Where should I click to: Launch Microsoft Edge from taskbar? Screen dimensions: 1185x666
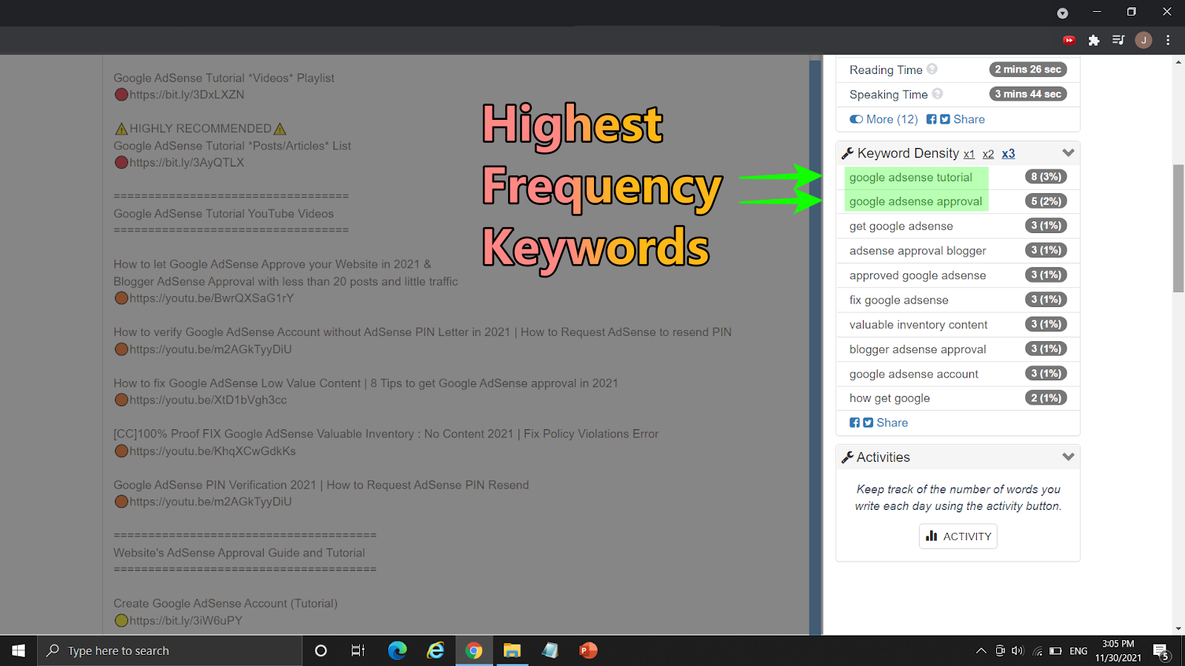click(398, 650)
